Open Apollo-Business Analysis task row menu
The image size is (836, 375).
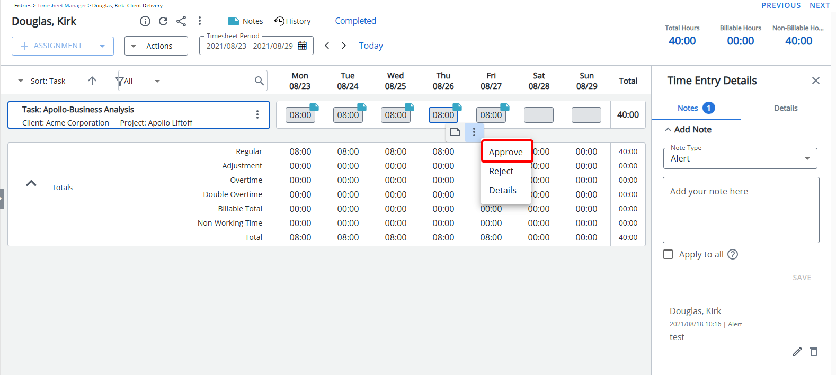257,114
